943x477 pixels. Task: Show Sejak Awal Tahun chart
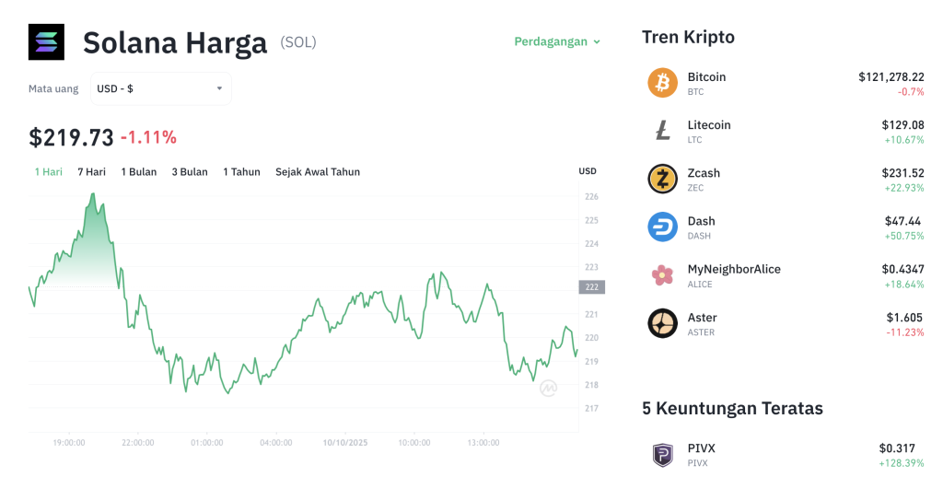point(318,171)
